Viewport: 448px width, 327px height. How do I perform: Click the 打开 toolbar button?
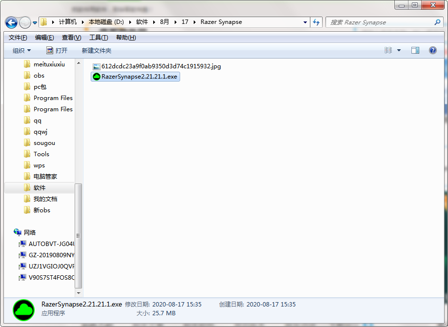[57, 50]
